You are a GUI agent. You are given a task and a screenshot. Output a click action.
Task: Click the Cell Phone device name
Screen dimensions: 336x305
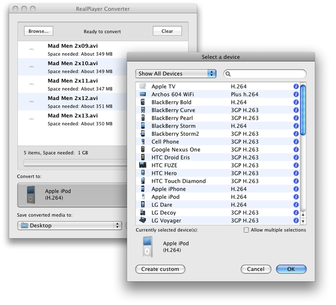coord(165,142)
